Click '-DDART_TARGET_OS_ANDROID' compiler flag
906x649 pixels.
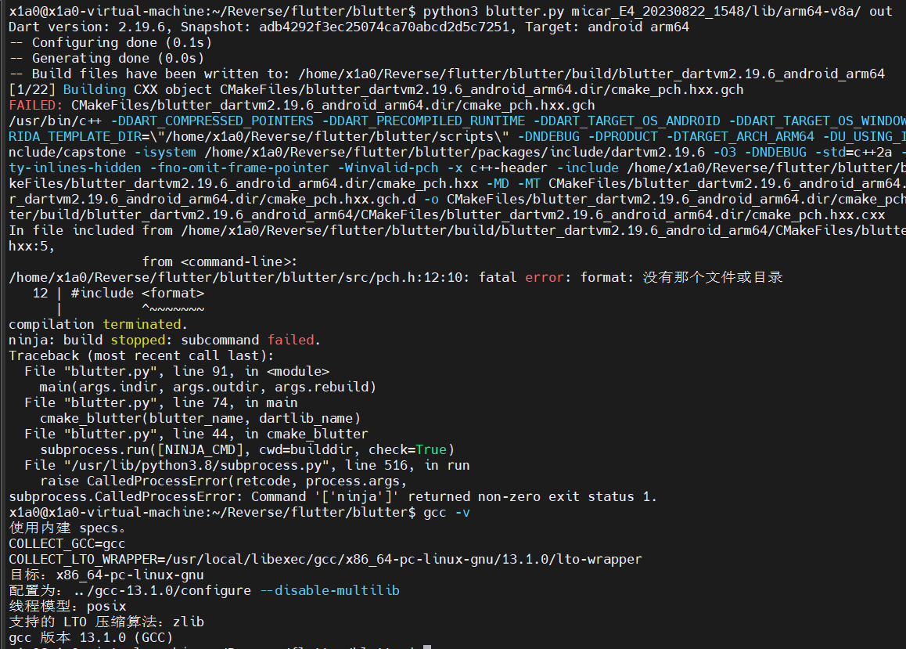click(x=627, y=121)
